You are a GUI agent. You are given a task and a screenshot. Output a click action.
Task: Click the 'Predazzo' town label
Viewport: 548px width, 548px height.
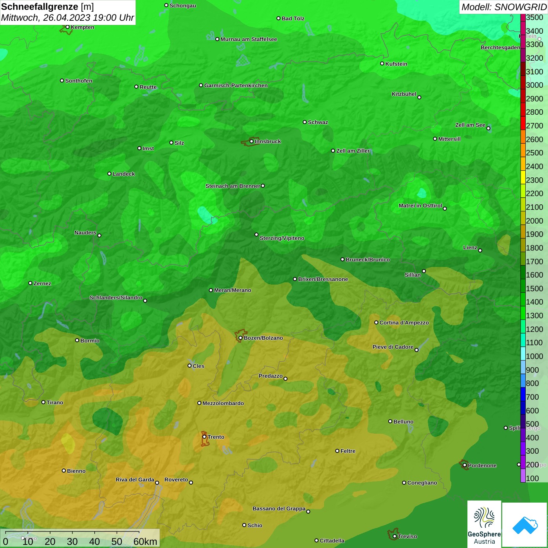pos(270,376)
